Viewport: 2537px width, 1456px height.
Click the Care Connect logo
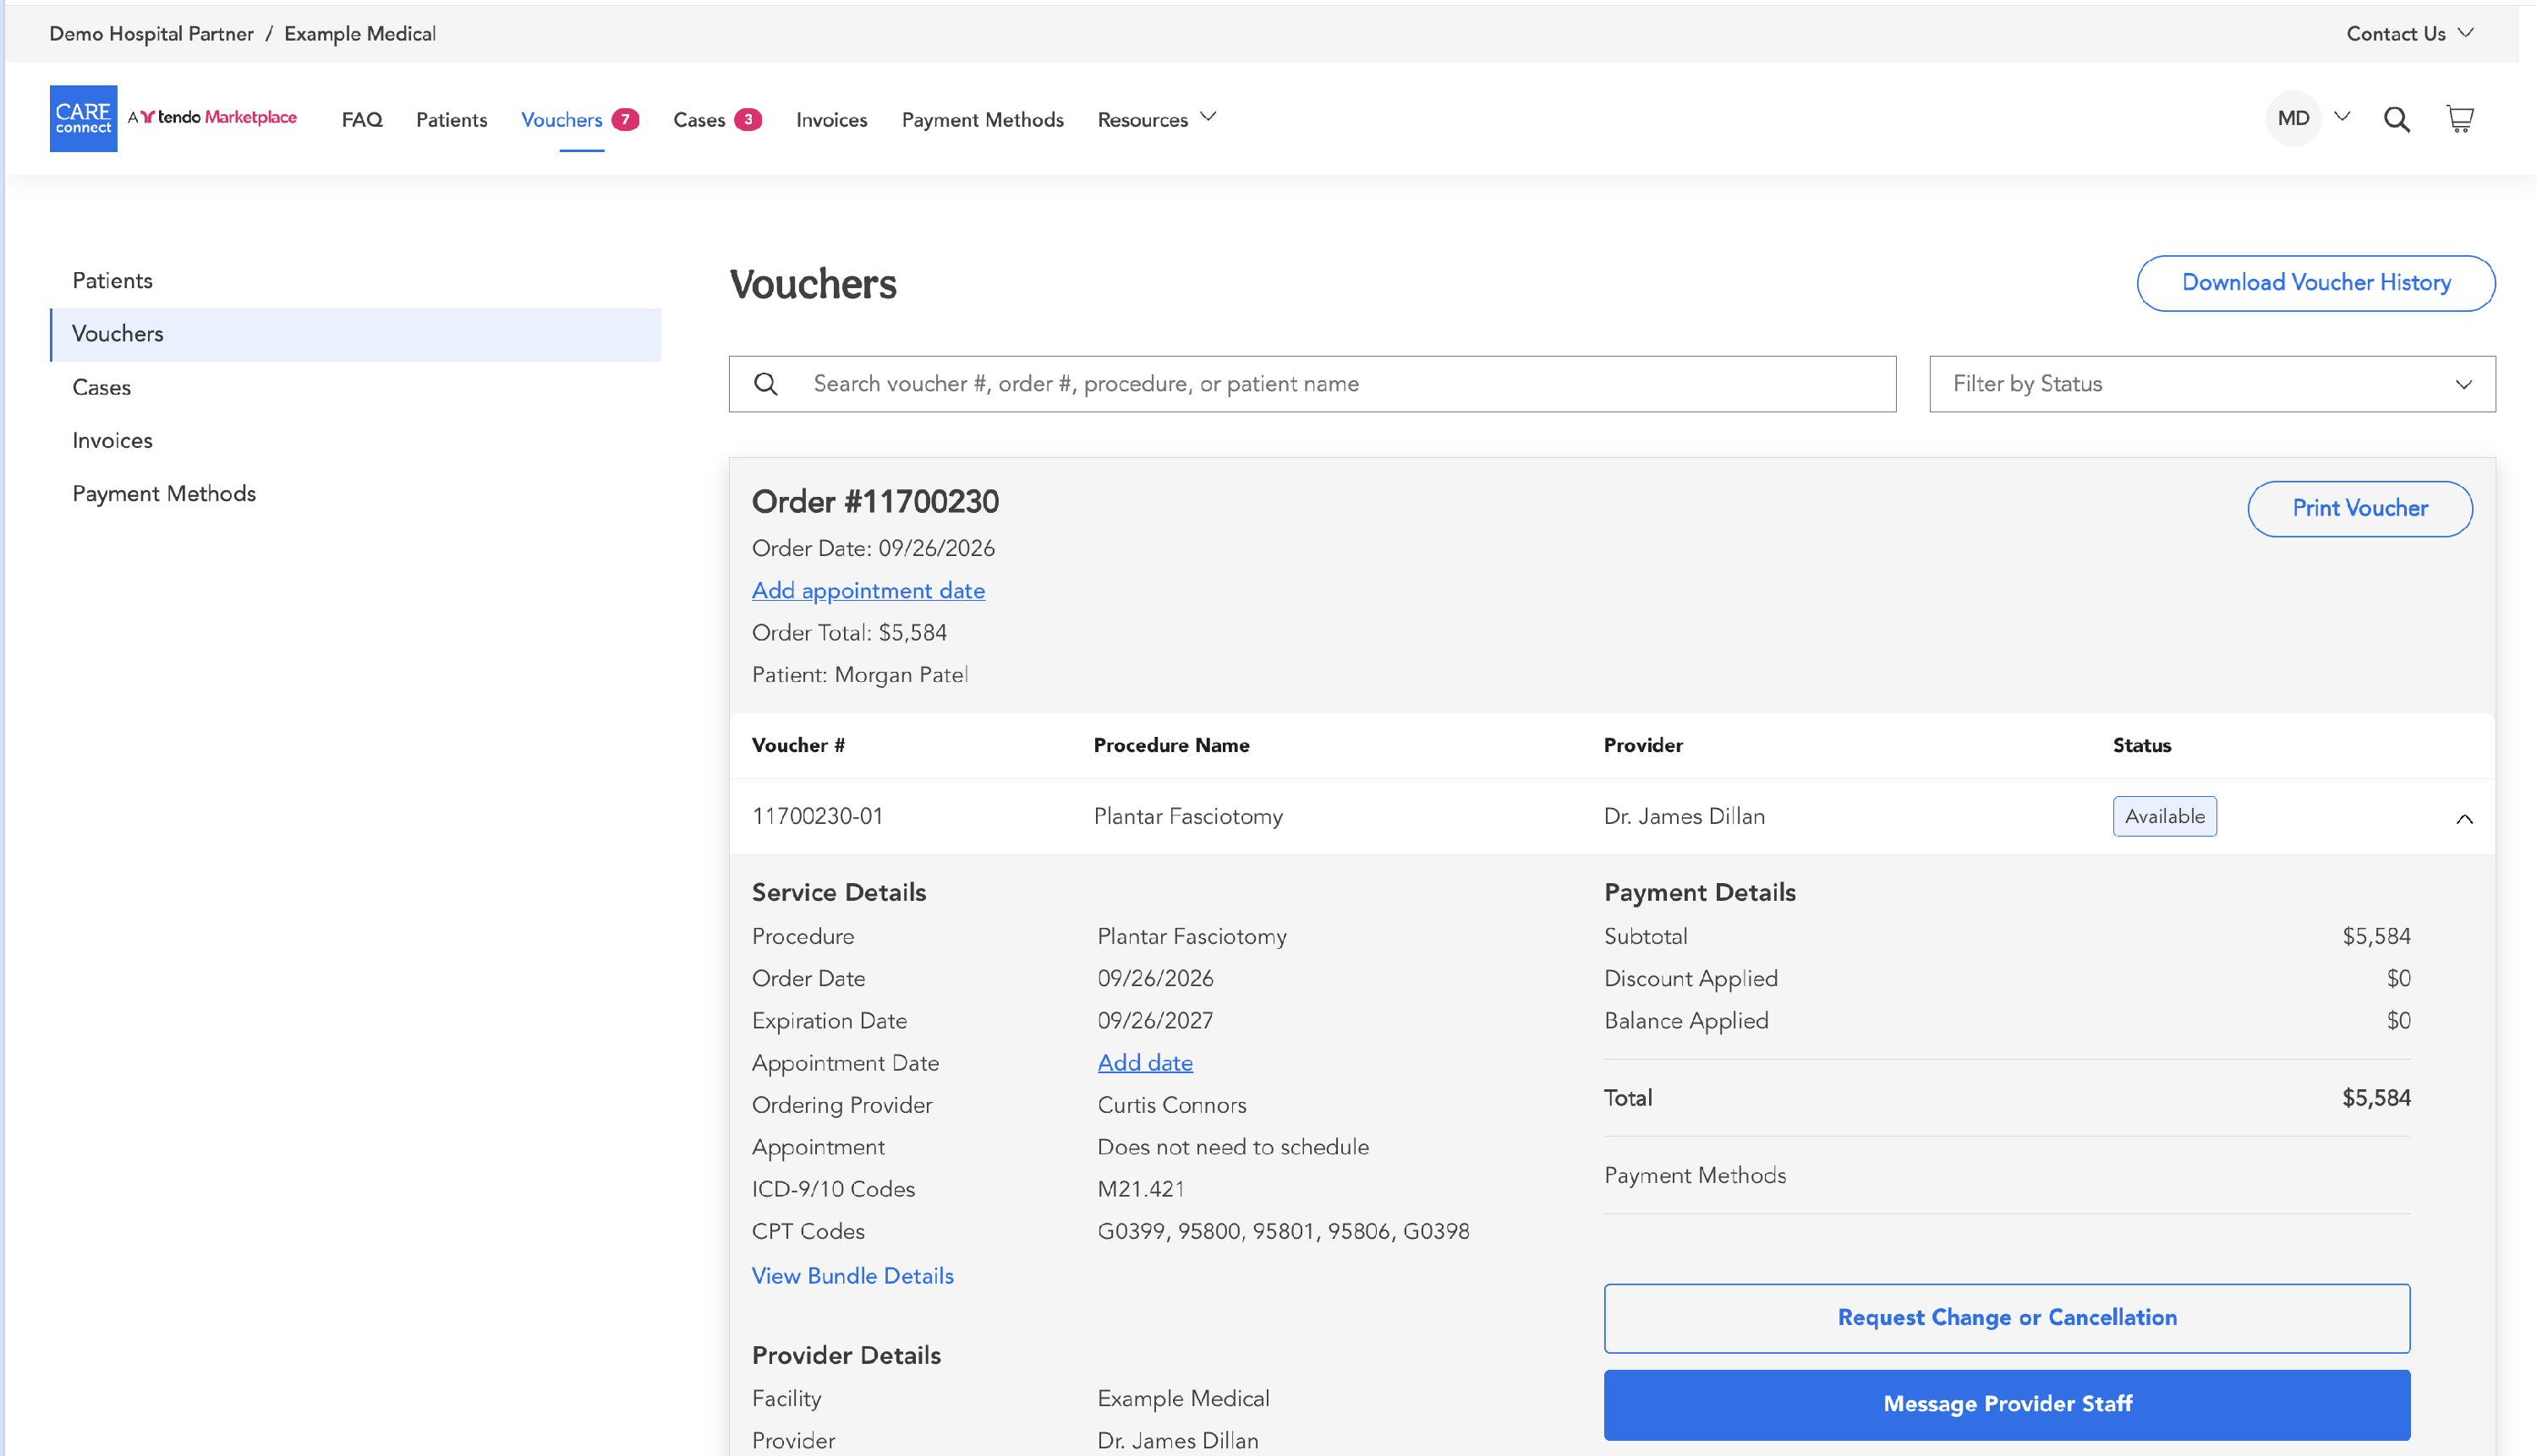tap(83, 118)
